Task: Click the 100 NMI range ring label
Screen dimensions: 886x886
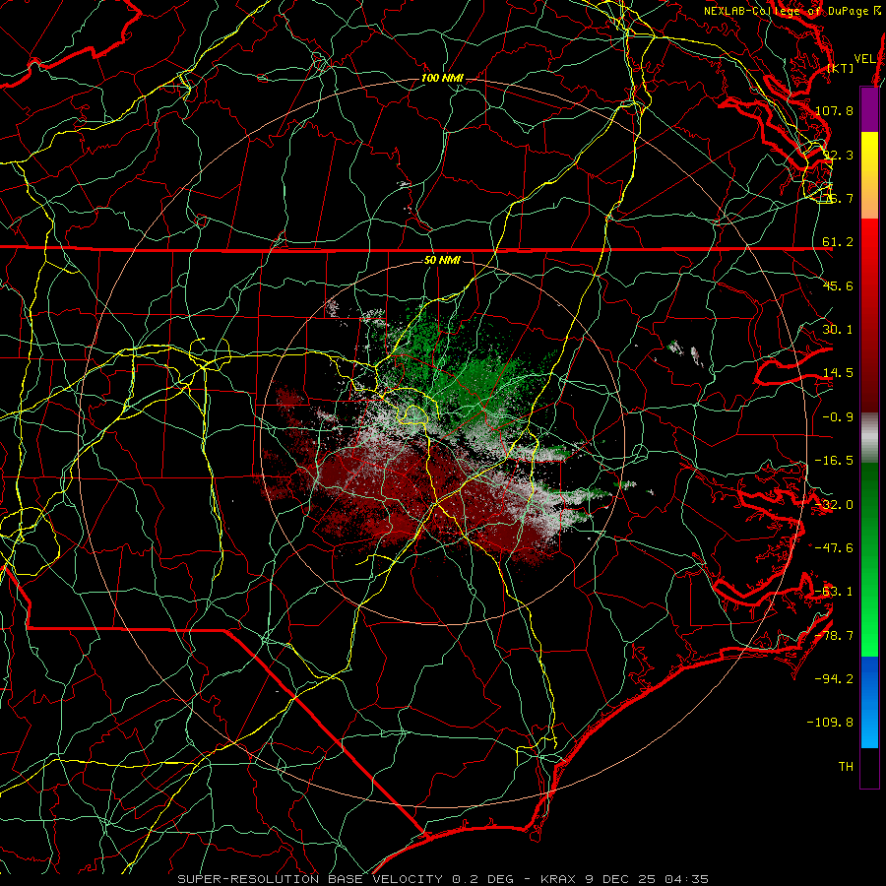Action: pyautogui.click(x=442, y=78)
